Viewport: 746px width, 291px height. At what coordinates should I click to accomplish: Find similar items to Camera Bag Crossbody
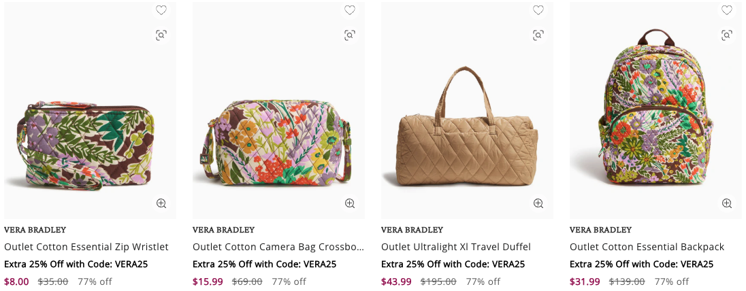coord(350,35)
